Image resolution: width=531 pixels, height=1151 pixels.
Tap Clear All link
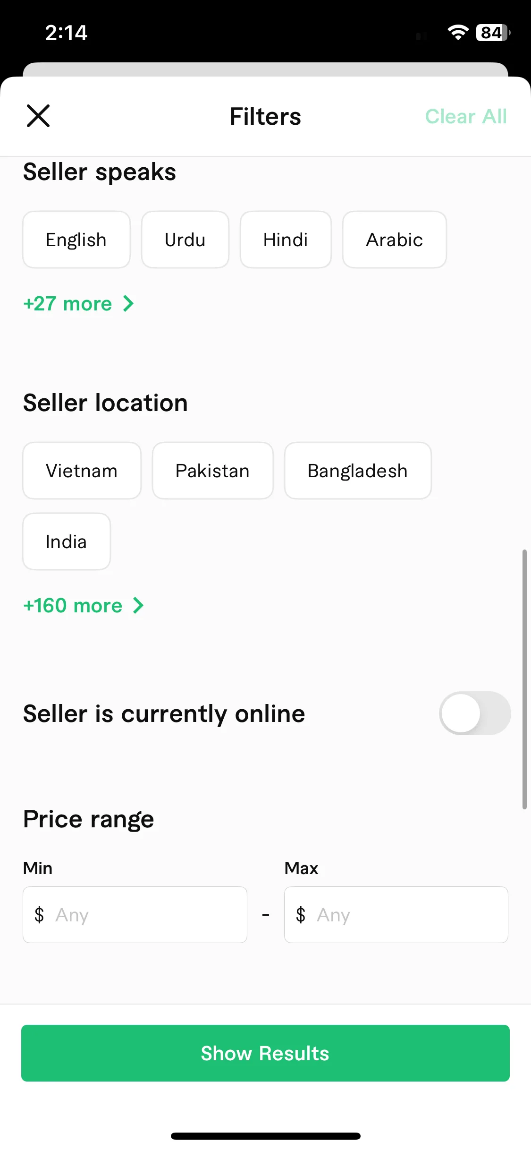point(466,116)
